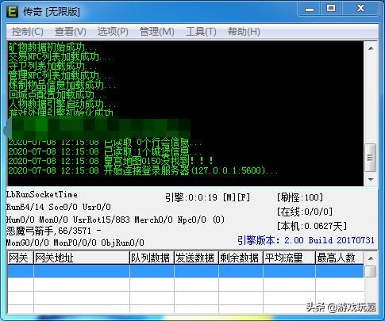Click the 网关地址 column header
Image resolution: width=385 pixels, height=321 pixels.
82,258
